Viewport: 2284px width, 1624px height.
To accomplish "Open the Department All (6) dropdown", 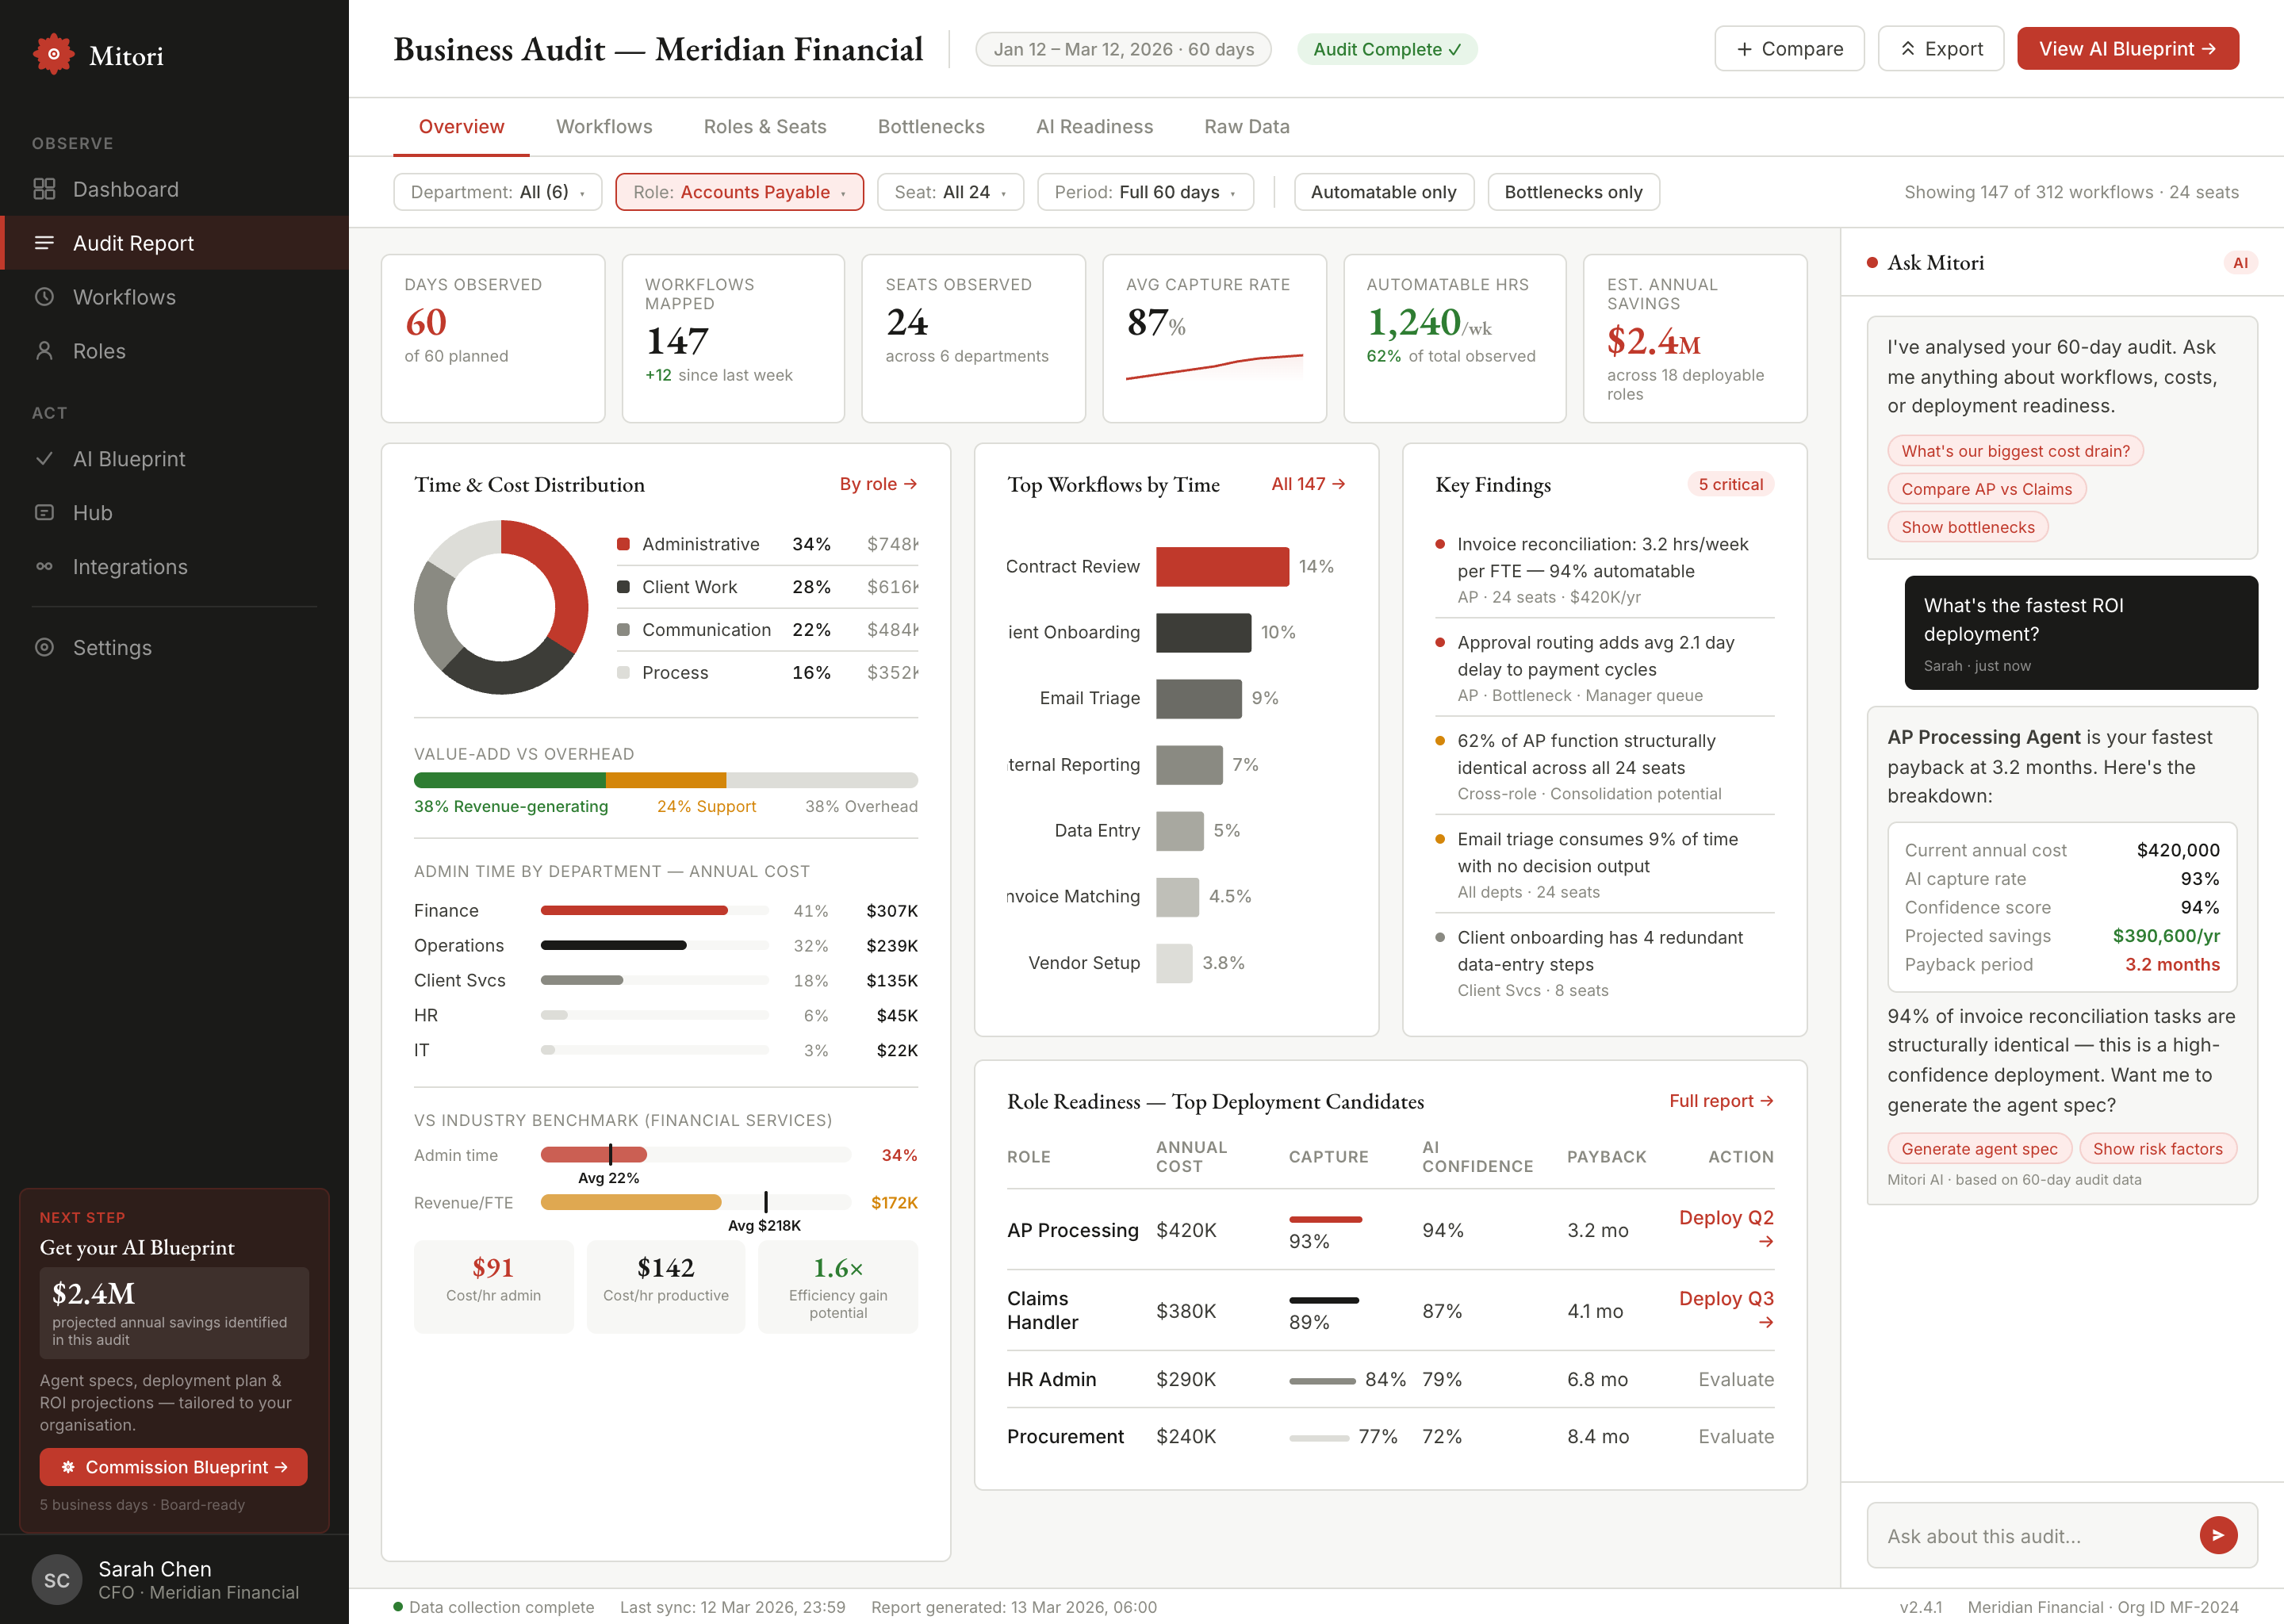I will pos(497,191).
